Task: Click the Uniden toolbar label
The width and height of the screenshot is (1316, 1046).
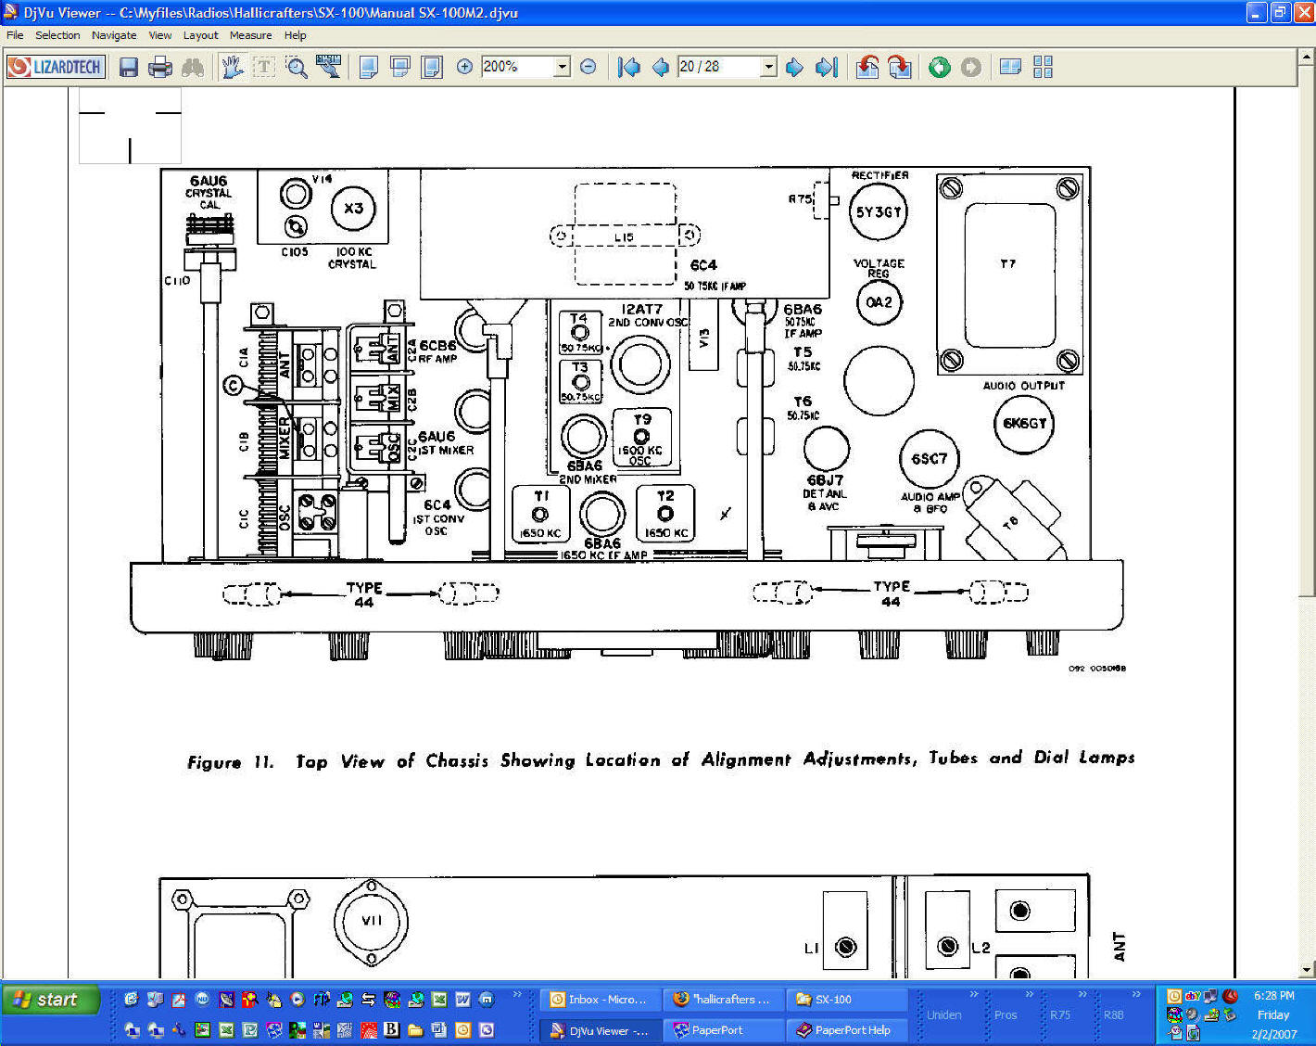Action: pyautogui.click(x=944, y=1015)
